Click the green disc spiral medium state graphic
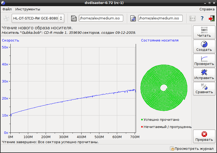 (164, 88)
